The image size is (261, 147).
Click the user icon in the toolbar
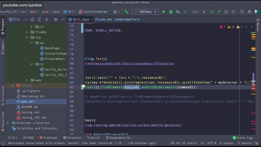coord(116,12)
